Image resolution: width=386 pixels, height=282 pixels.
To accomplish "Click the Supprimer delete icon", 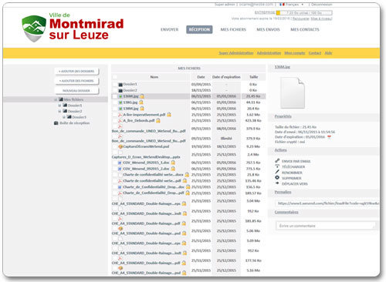I will [277, 177].
